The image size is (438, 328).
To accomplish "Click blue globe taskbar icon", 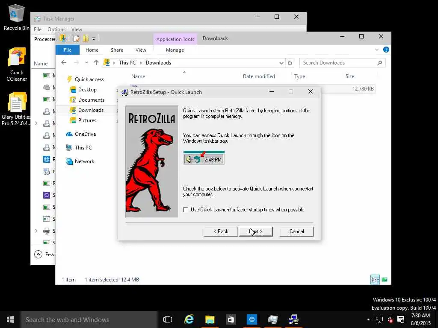I will coord(252,319).
